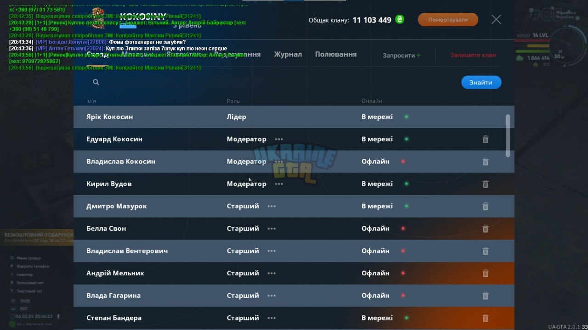Expand role menu dots for Кирил Вудов
The width and height of the screenshot is (588, 330).
point(279,184)
